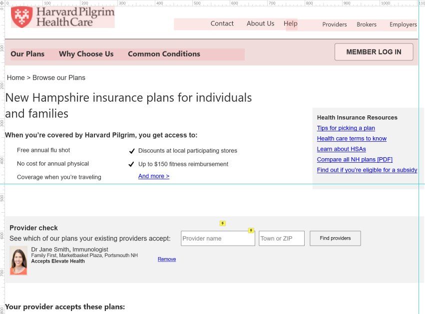
Task: Click the Harvard Pilgrim Health Care logo
Action: [x=62, y=17]
